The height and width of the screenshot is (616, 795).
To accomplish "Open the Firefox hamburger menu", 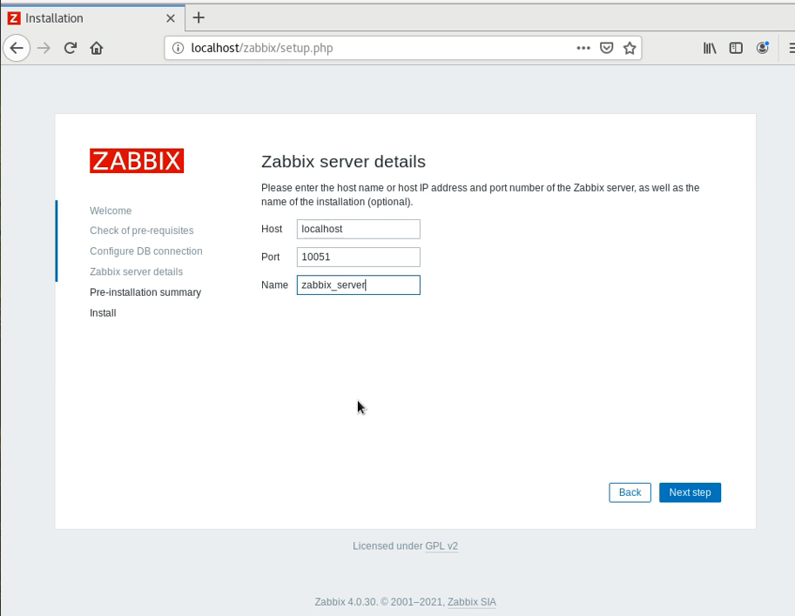I will pyautogui.click(x=791, y=48).
